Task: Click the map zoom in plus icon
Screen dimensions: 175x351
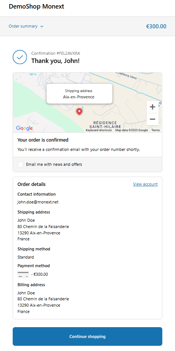Action: click(152, 107)
